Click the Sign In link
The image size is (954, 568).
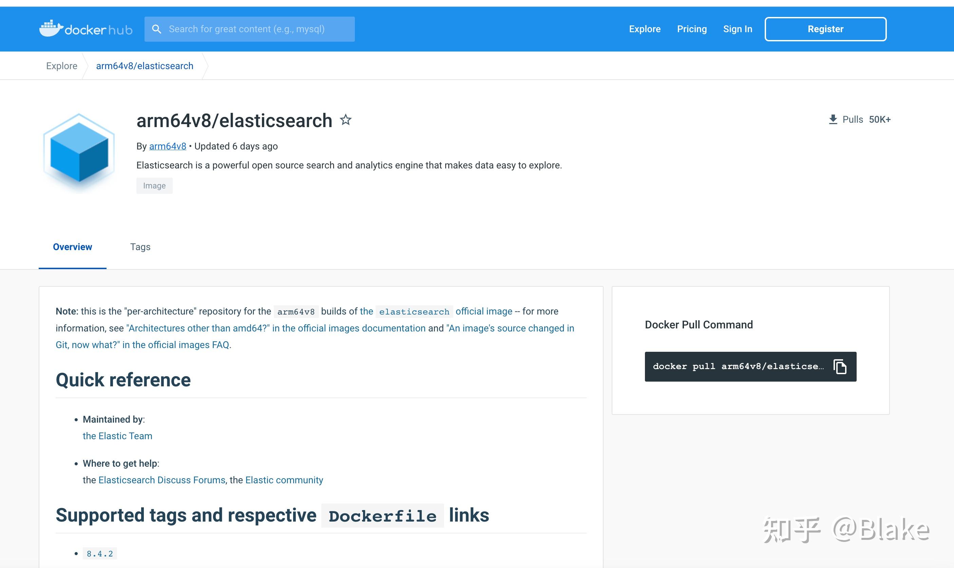click(x=738, y=29)
